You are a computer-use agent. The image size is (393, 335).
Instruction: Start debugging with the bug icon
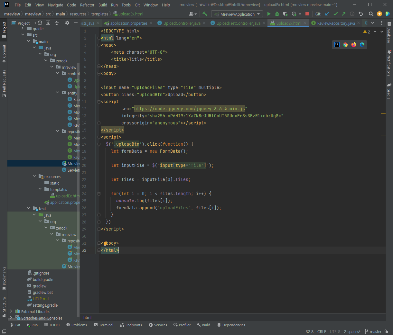pos(277,14)
